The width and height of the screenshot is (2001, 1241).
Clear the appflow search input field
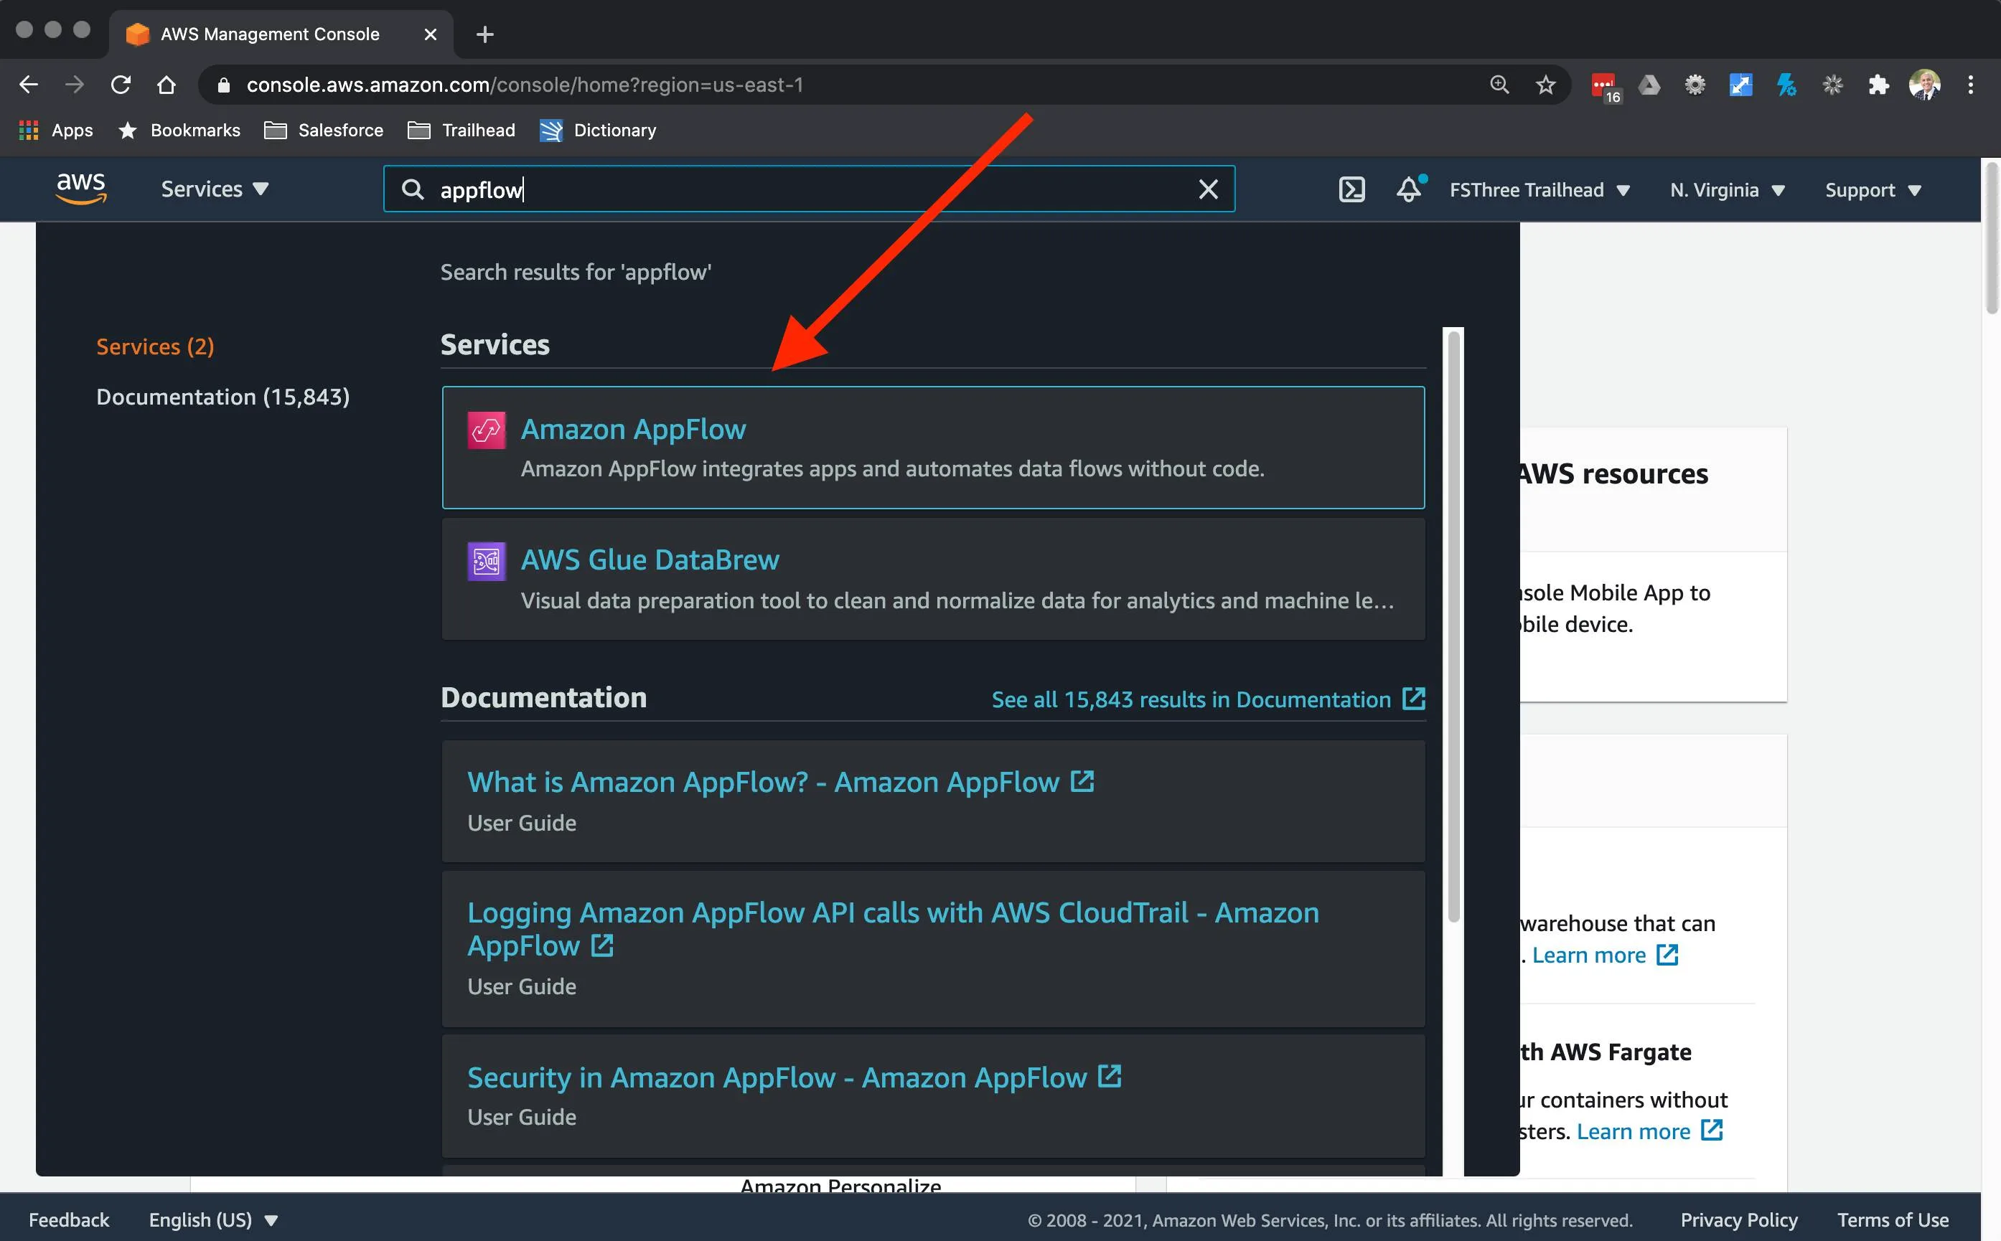click(1206, 187)
